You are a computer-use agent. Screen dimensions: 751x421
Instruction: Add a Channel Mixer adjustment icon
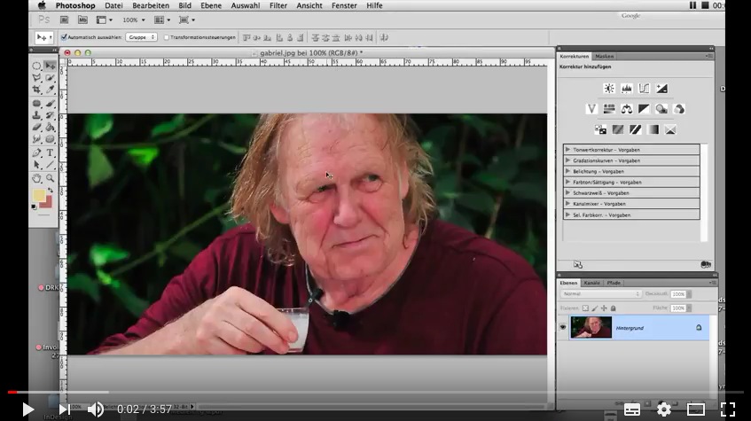(679, 109)
